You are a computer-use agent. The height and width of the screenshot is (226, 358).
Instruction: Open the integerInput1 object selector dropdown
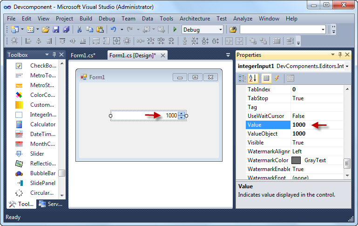click(x=347, y=66)
